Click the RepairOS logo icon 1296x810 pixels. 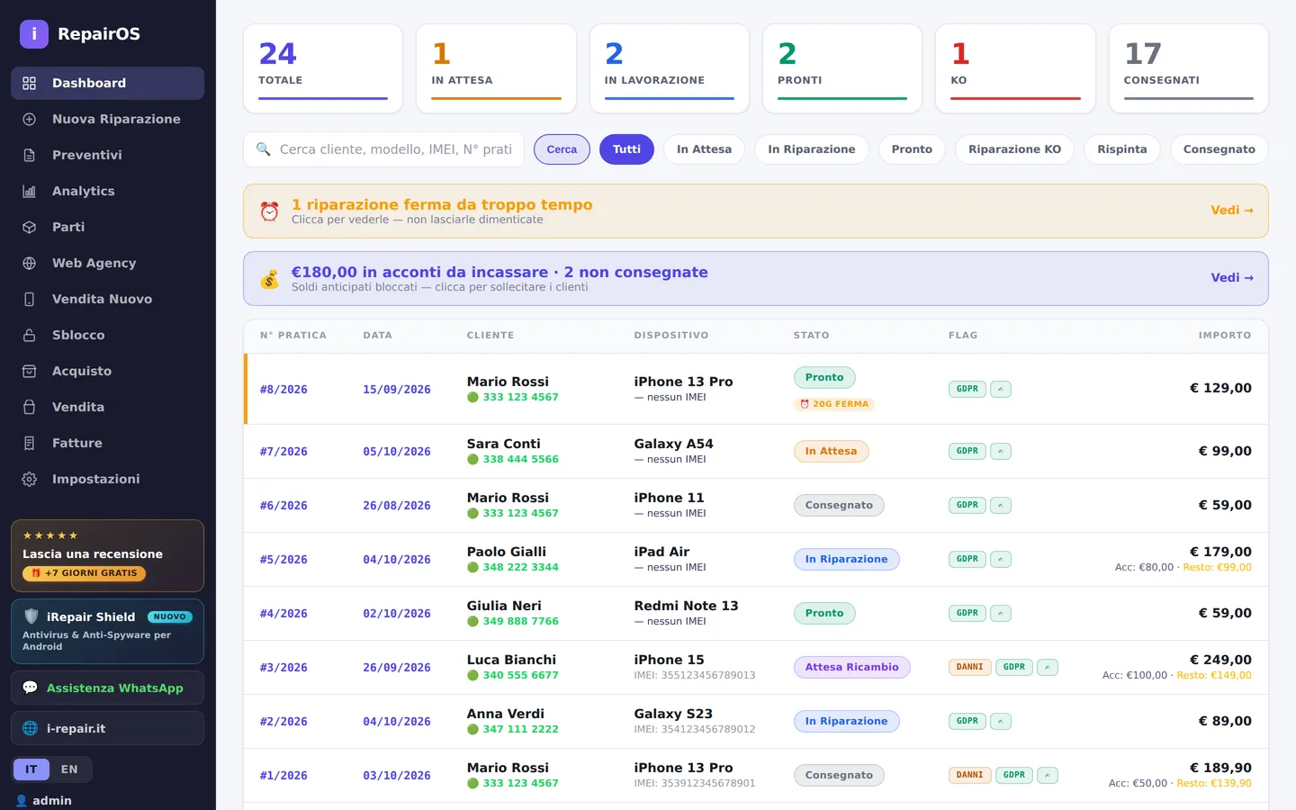(34, 34)
